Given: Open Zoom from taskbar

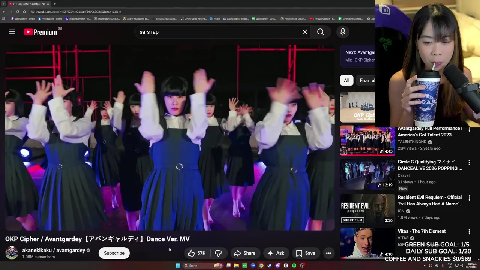Looking at the screenshot, I should click(x=253, y=265).
